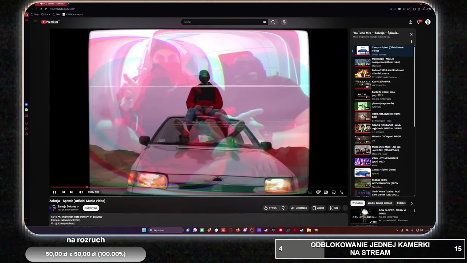
Task: Show more filter chips arrow
Action: point(412,203)
